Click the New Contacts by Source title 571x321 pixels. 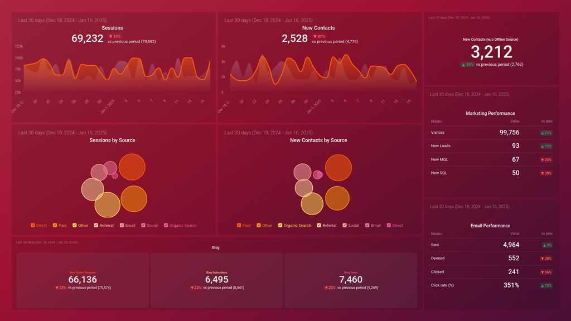click(x=318, y=140)
